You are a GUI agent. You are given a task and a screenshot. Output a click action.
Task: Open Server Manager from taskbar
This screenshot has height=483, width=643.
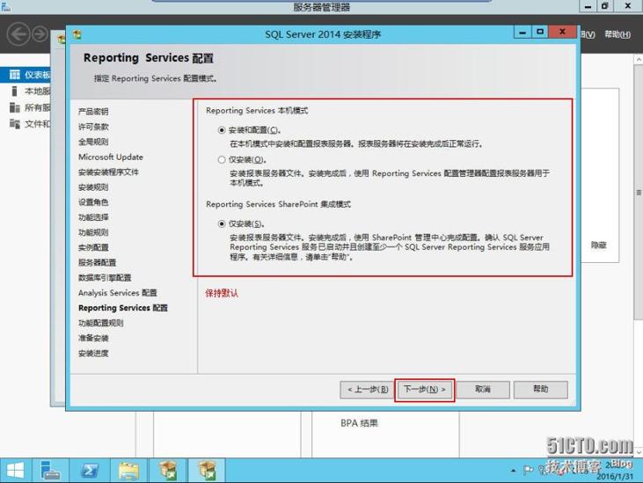[51, 471]
